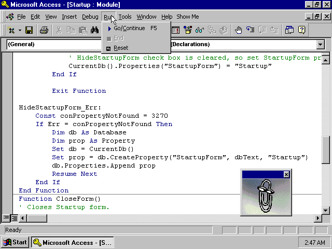This screenshot has height=249, width=332.
Task: Click the vertical scrollbar up arrow
Action: [x=326, y=61]
